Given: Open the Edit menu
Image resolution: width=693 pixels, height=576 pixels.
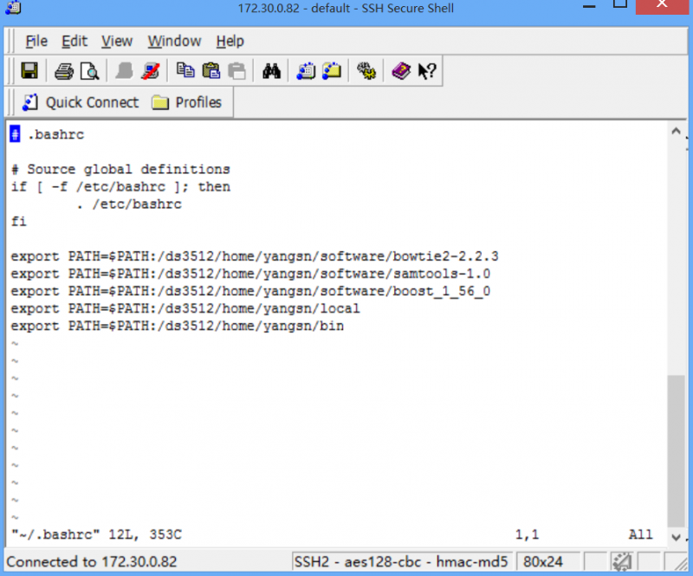Looking at the screenshot, I should point(74,41).
